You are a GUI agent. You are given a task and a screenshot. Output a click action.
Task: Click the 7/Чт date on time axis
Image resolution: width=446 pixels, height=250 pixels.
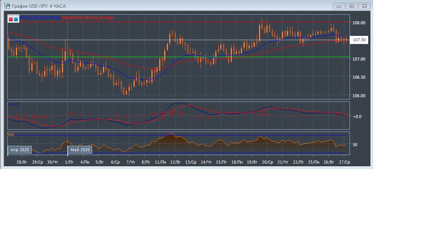(x=131, y=162)
